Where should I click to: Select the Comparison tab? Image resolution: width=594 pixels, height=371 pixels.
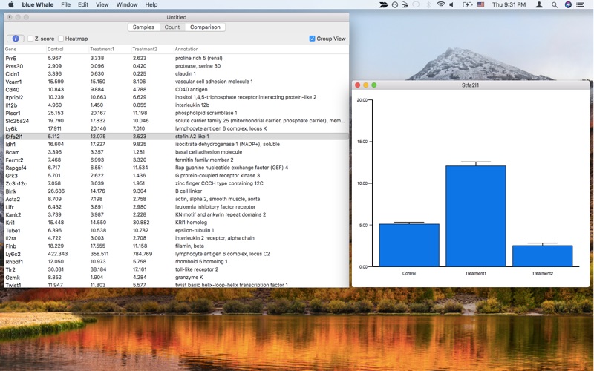(x=205, y=27)
